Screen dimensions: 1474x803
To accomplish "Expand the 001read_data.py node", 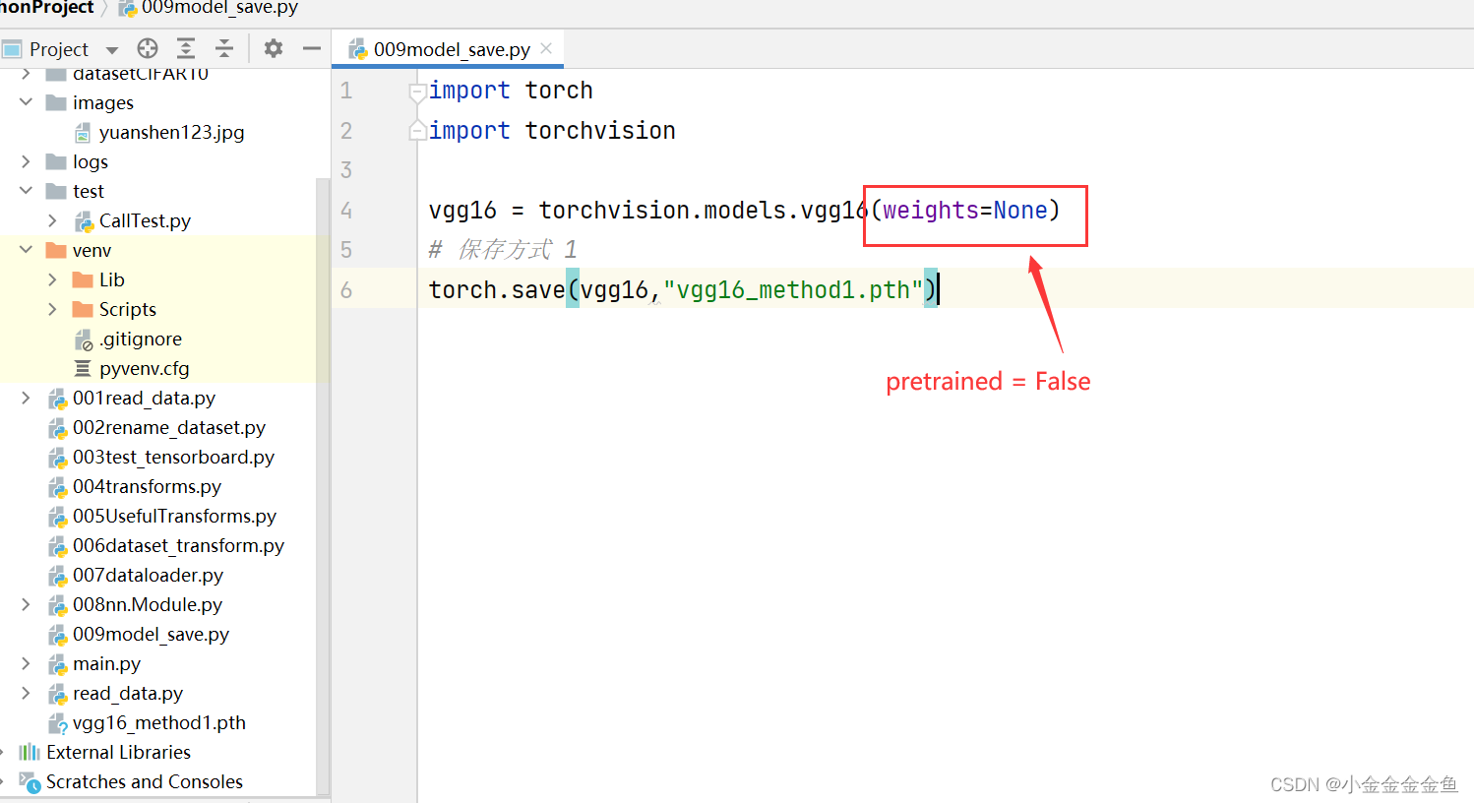I will (x=27, y=398).
